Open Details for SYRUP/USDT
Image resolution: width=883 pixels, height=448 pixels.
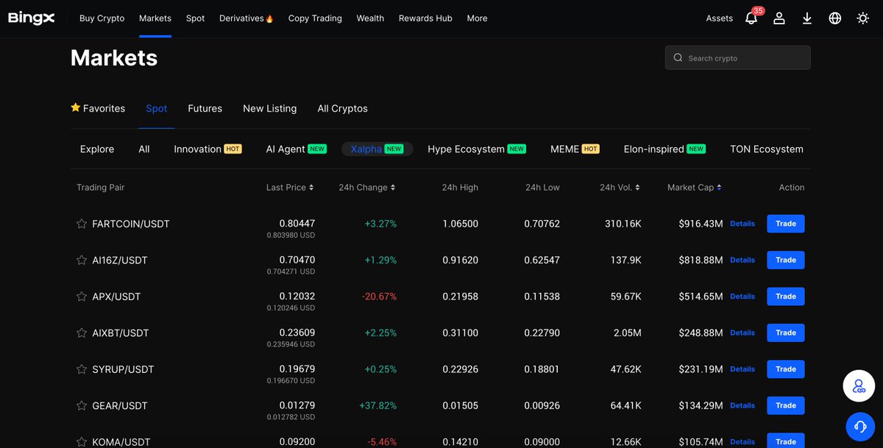coord(742,369)
